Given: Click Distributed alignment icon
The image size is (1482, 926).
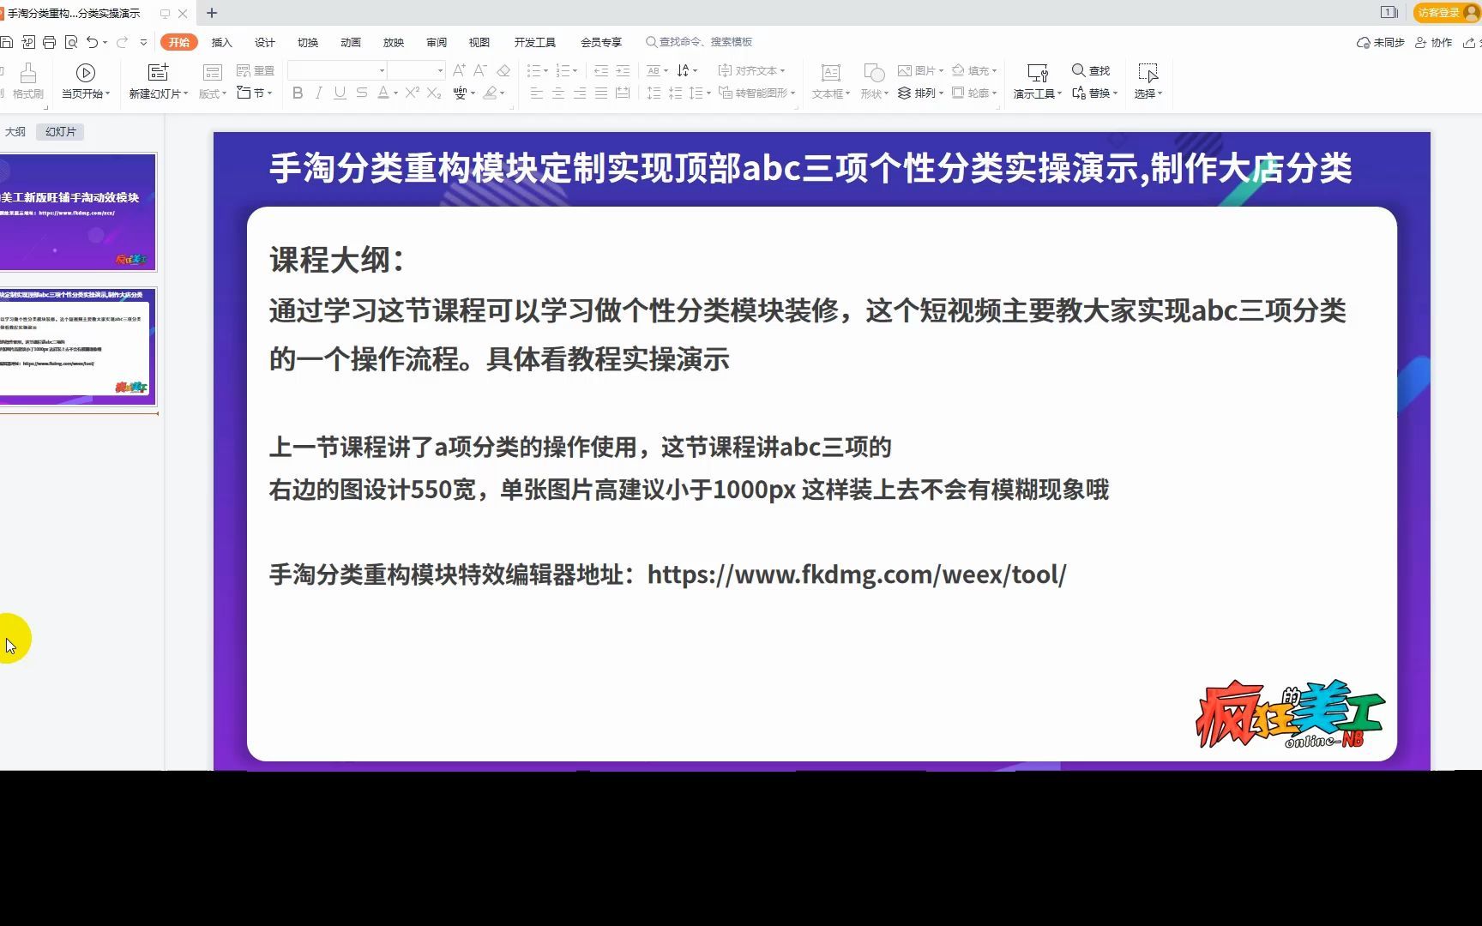Looking at the screenshot, I should pos(623,93).
